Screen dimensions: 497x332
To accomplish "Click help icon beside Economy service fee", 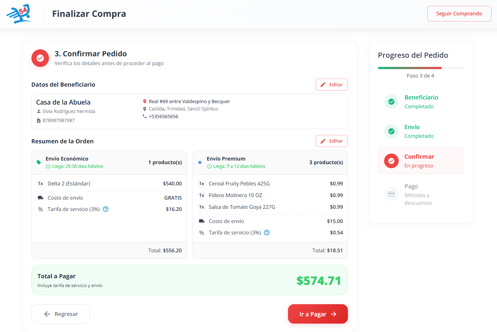I will click(106, 209).
